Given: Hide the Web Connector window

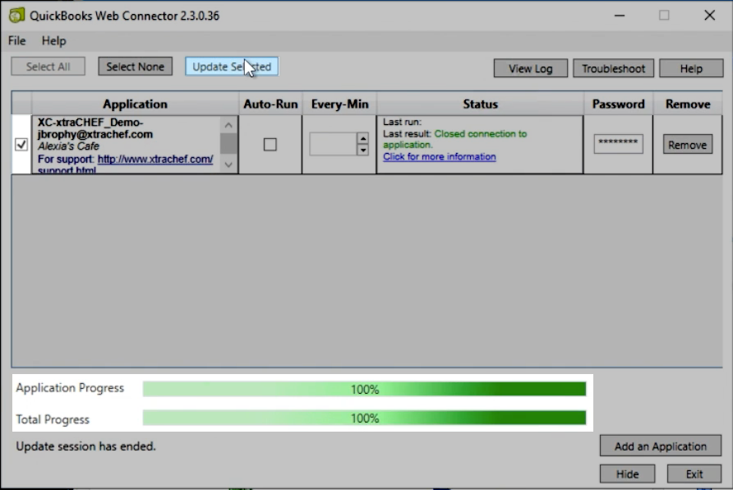Looking at the screenshot, I should [x=627, y=474].
